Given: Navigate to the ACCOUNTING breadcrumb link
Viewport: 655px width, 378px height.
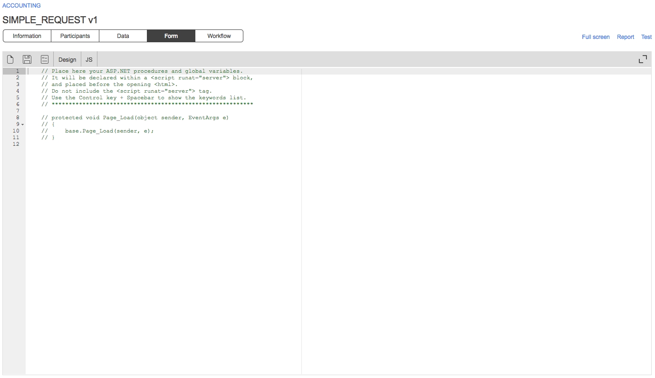Looking at the screenshot, I should point(22,6).
